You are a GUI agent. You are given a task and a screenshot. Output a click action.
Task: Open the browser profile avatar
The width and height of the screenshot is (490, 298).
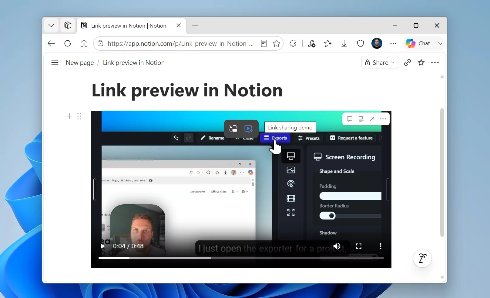coord(377,44)
